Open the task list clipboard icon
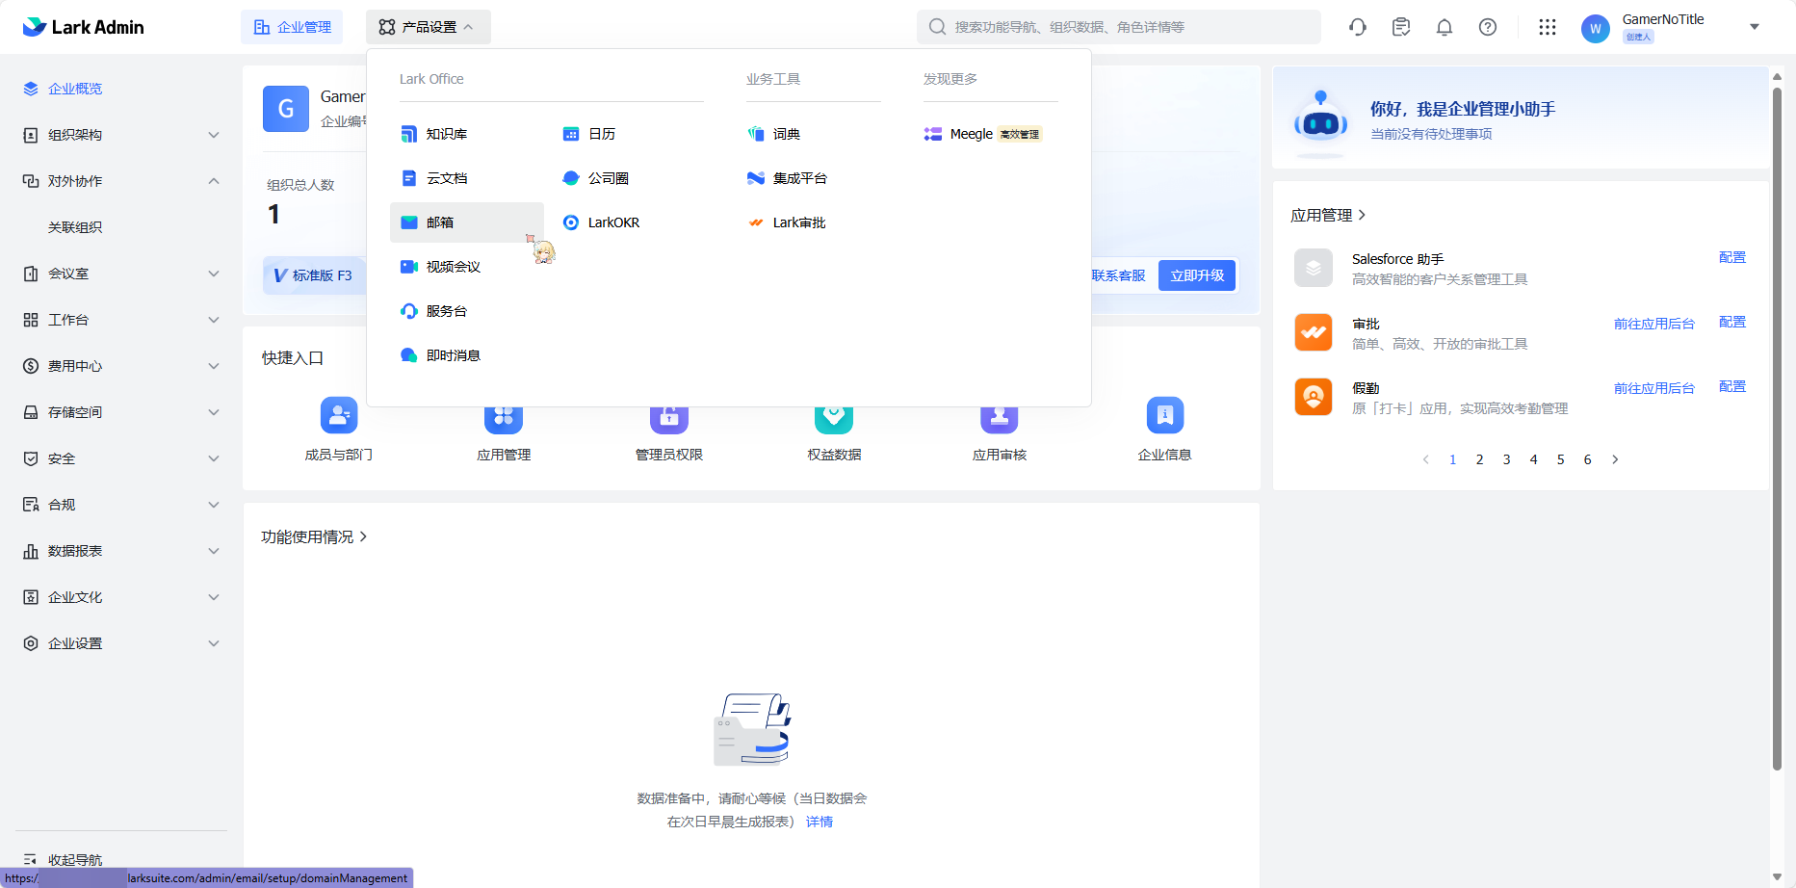This screenshot has height=888, width=1796. pyautogui.click(x=1401, y=27)
